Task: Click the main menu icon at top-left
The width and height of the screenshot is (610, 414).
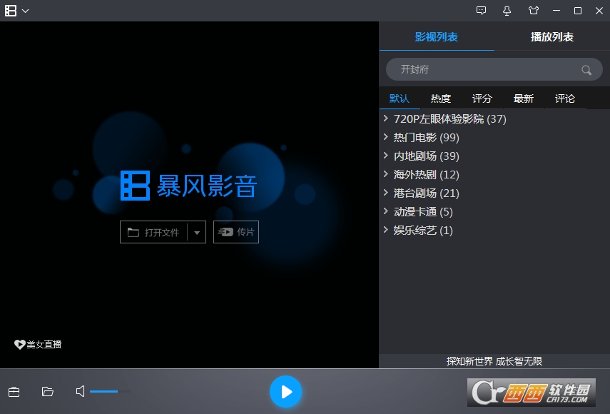Action: click(11, 11)
